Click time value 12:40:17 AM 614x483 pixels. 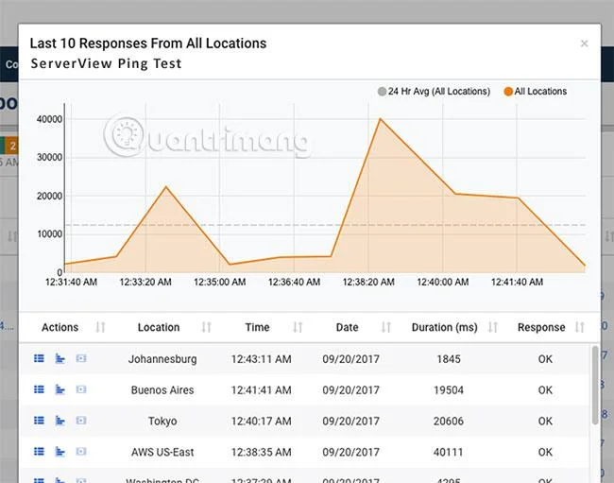[261, 421]
